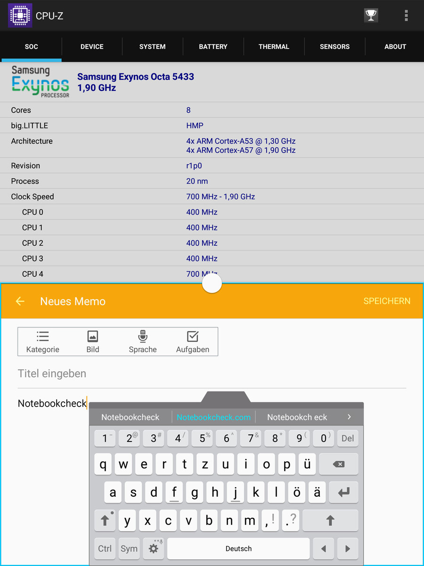Tap the 'm' key
The width and height of the screenshot is (424, 566).
(x=250, y=520)
